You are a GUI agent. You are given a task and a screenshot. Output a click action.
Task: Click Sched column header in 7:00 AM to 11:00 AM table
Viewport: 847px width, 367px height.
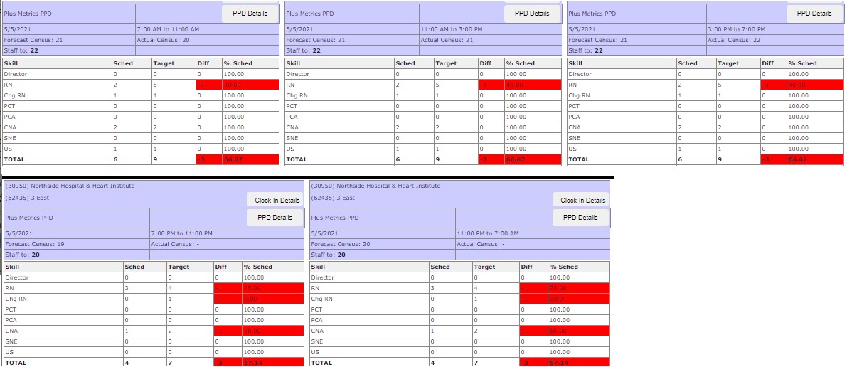point(123,63)
